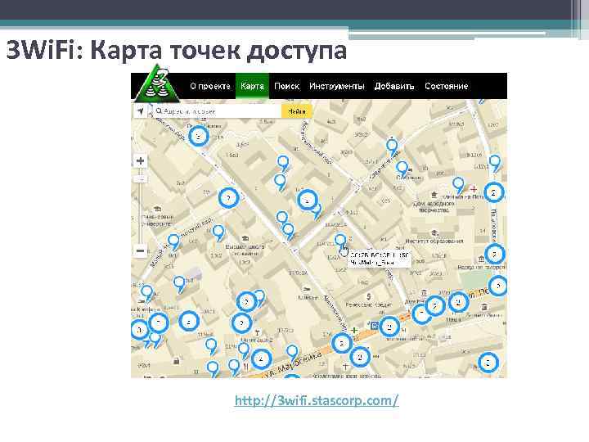Open the «Инструменты» menu
The image size is (589, 442).
(x=336, y=86)
